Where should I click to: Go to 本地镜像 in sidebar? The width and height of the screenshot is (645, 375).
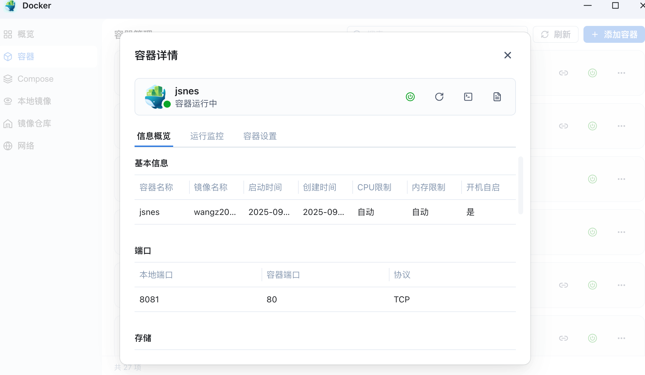point(34,101)
